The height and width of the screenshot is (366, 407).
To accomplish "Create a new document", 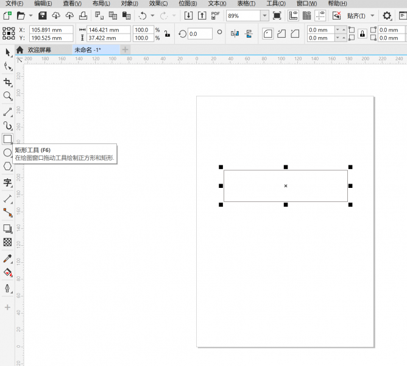I will coord(7,16).
